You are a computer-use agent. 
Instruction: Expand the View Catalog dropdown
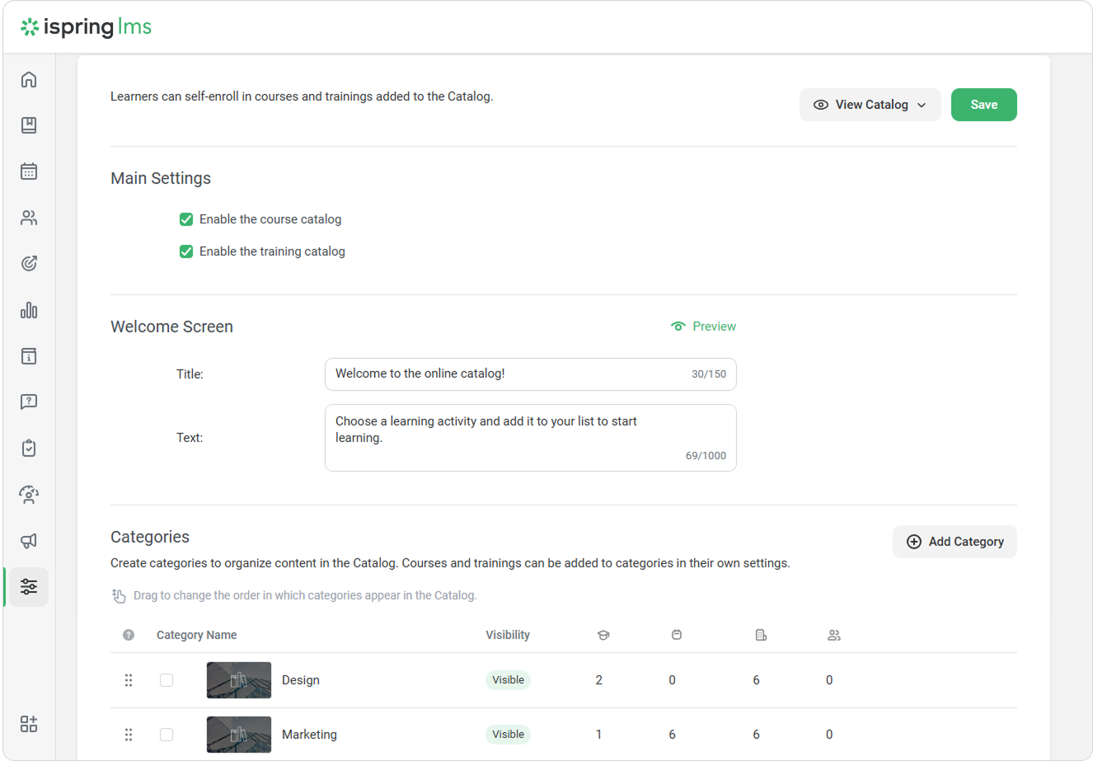870,105
